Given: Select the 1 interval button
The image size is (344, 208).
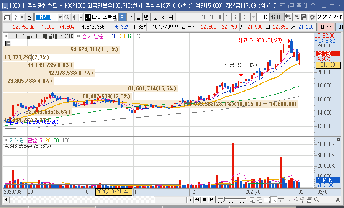Looking at the screenshot, I should [180, 17].
